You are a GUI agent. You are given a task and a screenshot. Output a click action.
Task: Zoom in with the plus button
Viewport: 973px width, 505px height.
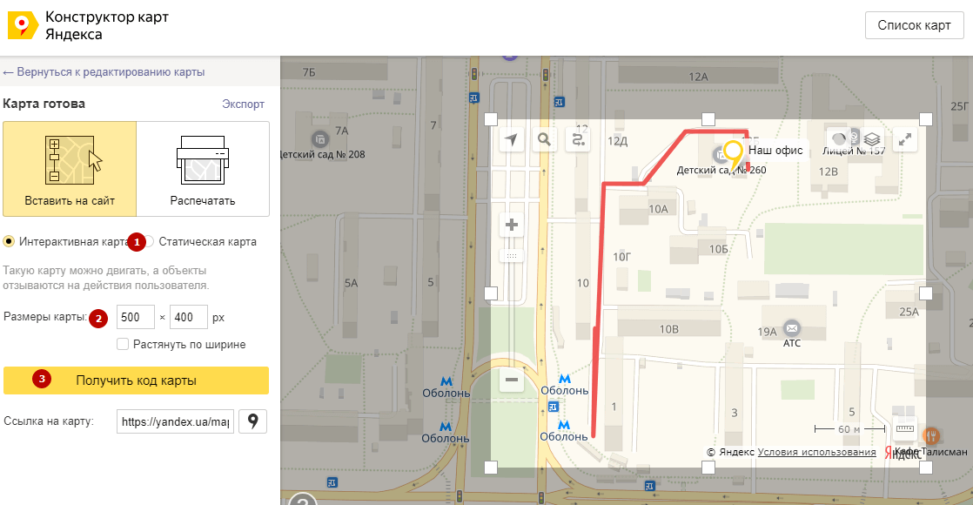pyautogui.click(x=512, y=225)
